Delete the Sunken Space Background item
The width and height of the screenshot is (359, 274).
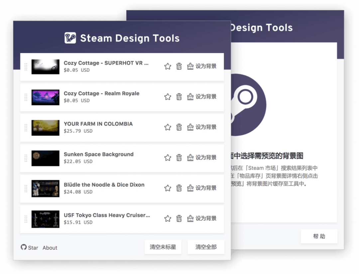click(179, 158)
